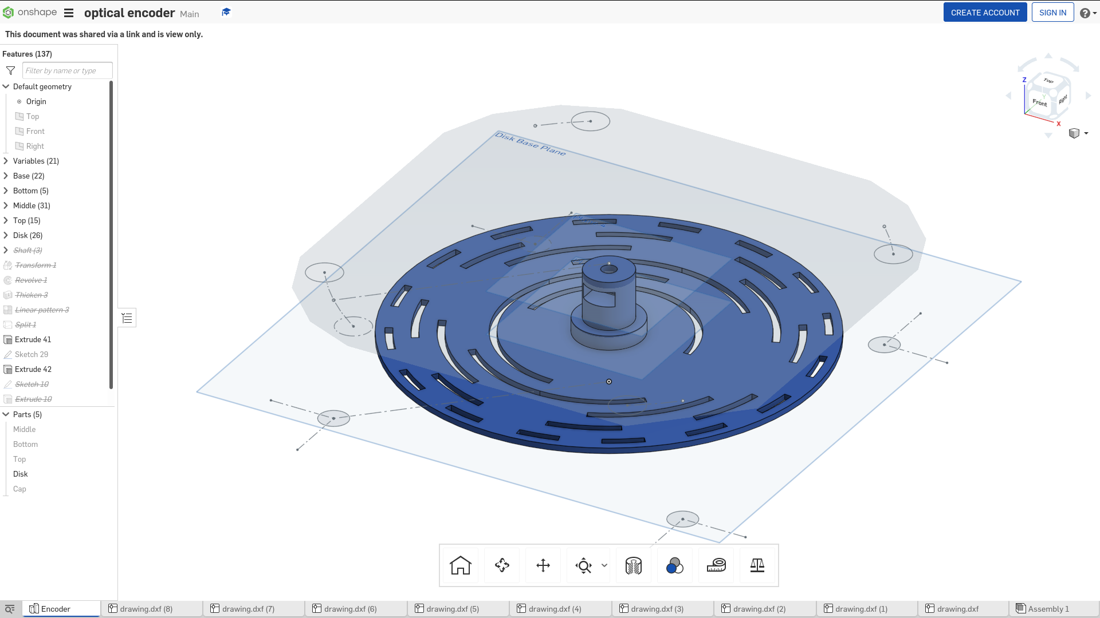1100x618 pixels.
Task: Switch to the drawing.dxf (5) tab
Action: click(458, 609)
